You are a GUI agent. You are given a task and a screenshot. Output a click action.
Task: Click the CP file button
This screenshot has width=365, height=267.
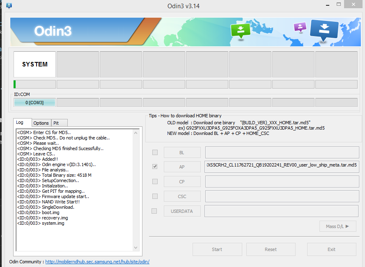182,182
